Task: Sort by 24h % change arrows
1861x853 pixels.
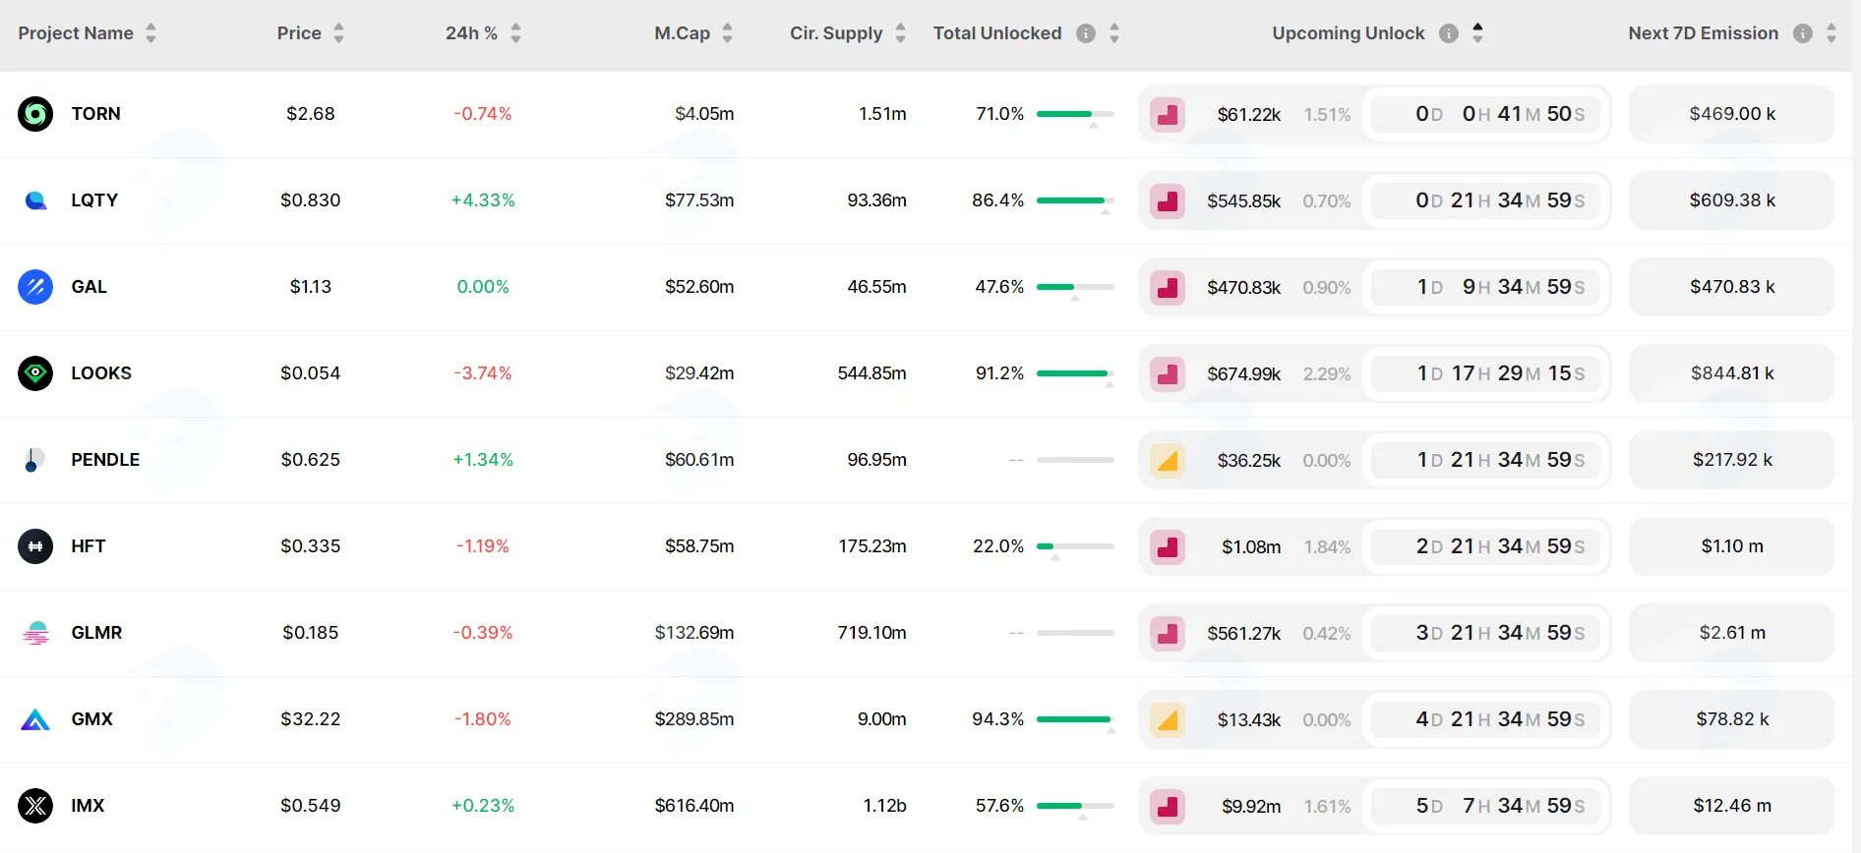Action: (x=515, y=33)
